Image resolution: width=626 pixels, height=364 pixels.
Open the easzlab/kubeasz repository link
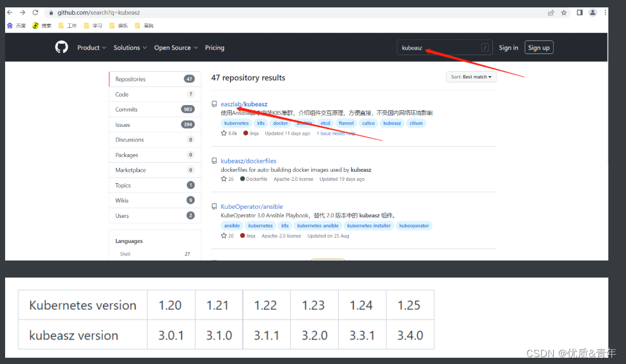tap(244, 104)
